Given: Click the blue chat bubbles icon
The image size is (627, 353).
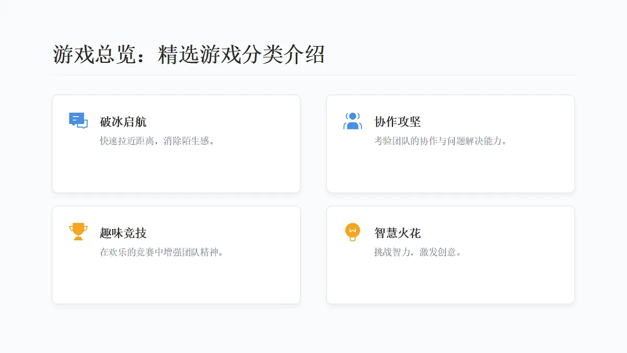Looking at the screenshot, I should pos(78,121).
